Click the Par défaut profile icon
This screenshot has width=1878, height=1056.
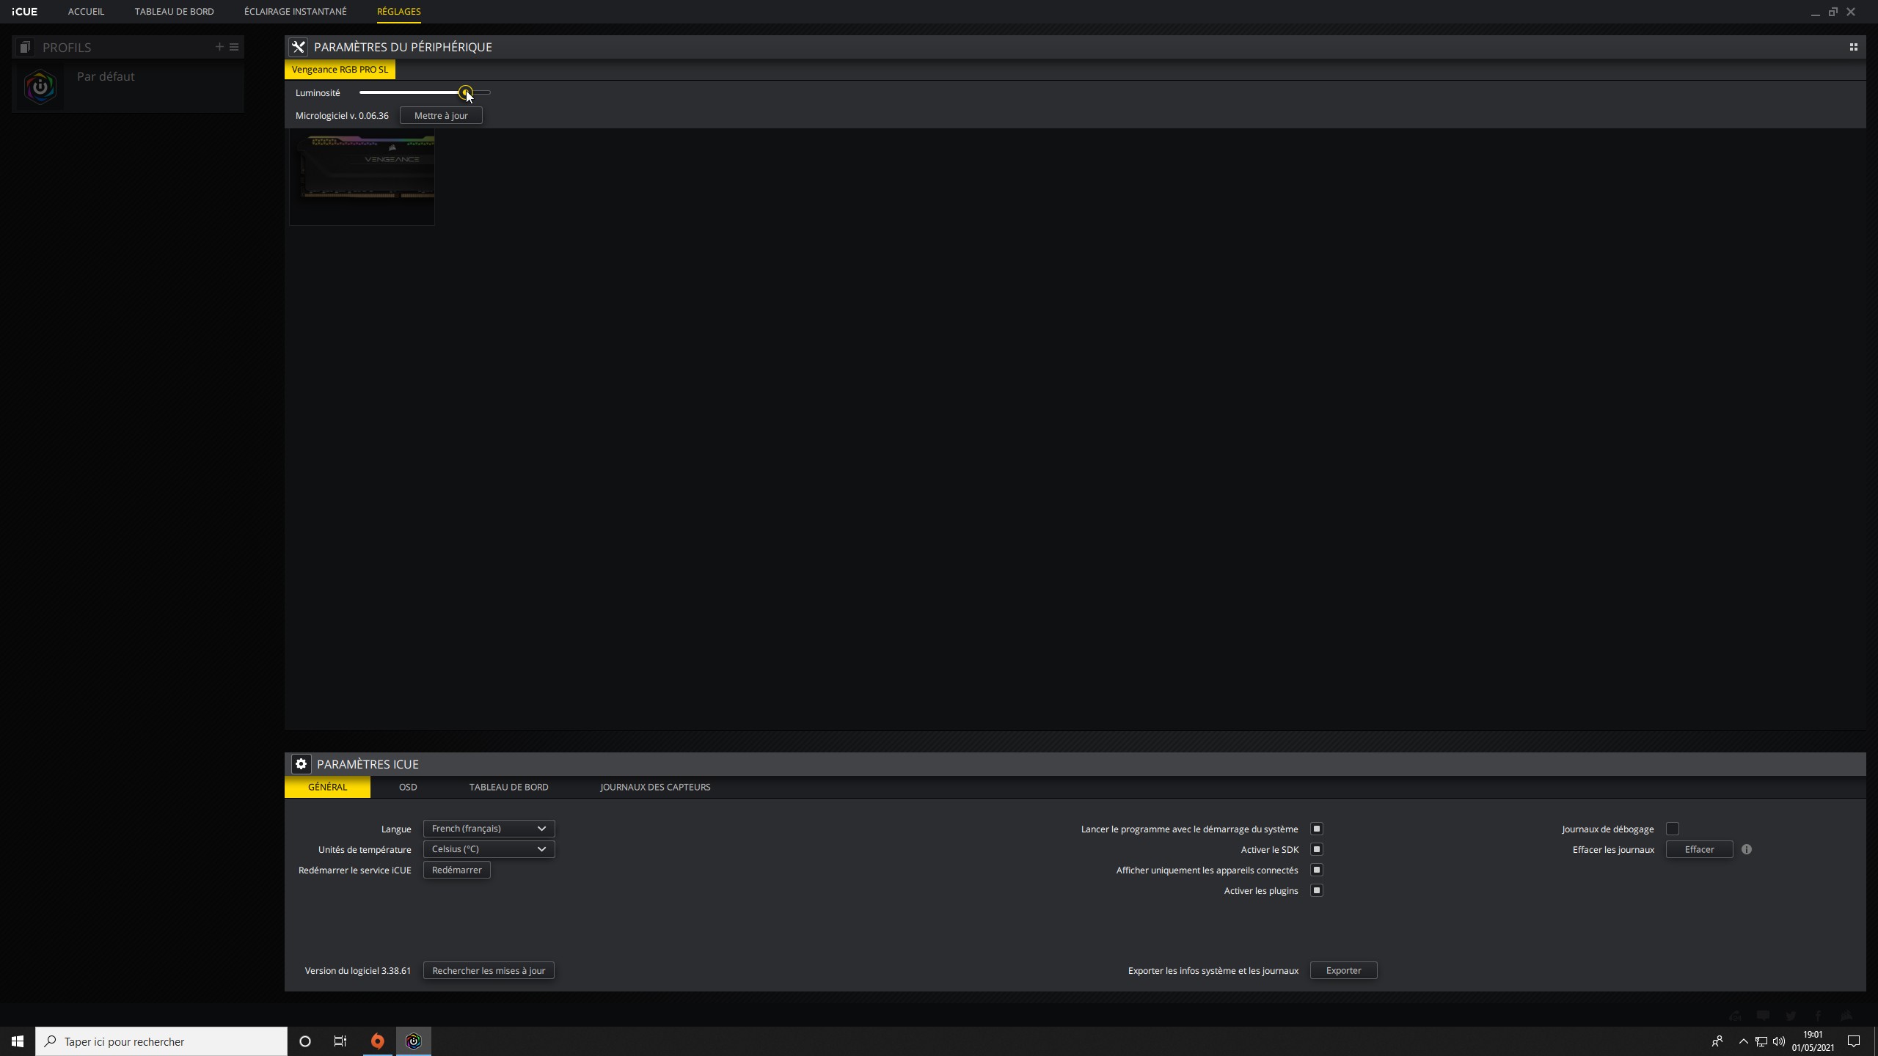point(40,87)
